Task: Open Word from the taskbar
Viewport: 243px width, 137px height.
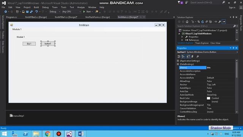Action: [81, 134]
